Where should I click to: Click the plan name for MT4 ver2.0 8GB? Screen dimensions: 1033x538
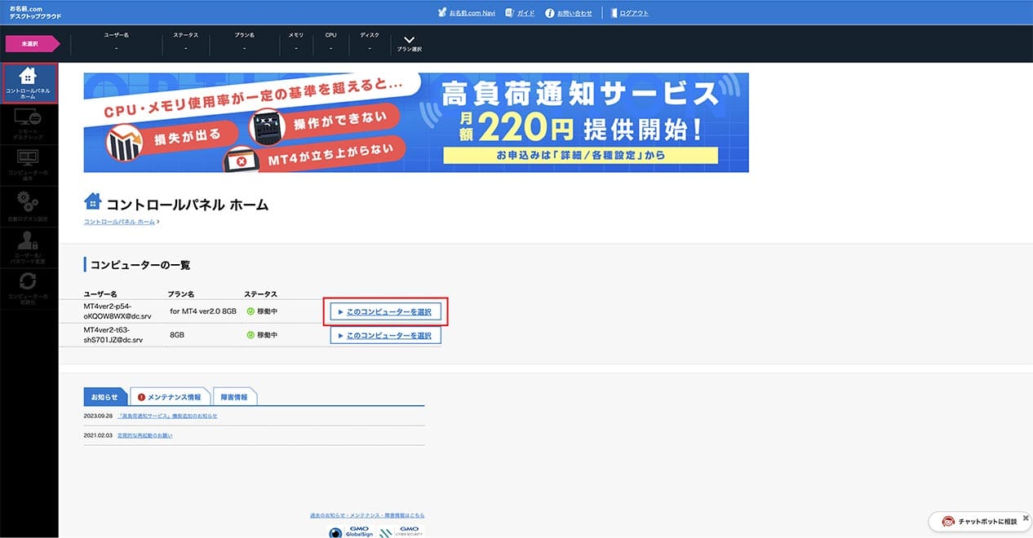[203, 311]
